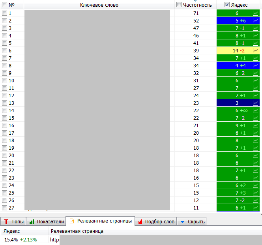The image size is (262, 245).
Task: Select the blue position cell 5 +6
Action: tap(238, 21)
